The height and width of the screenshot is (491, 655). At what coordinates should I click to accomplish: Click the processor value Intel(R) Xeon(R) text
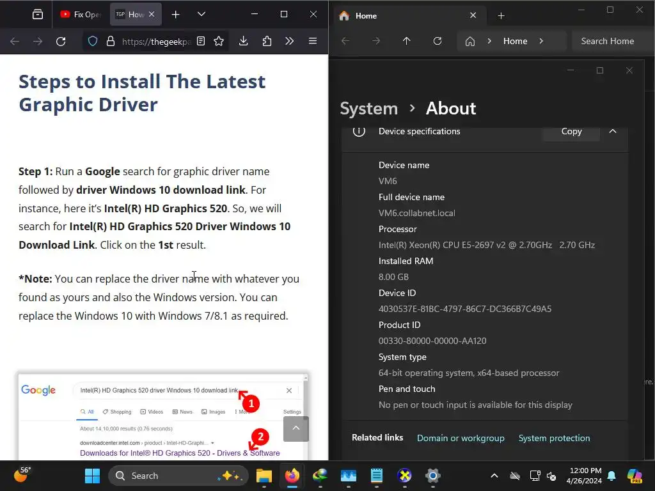[487, 245]
